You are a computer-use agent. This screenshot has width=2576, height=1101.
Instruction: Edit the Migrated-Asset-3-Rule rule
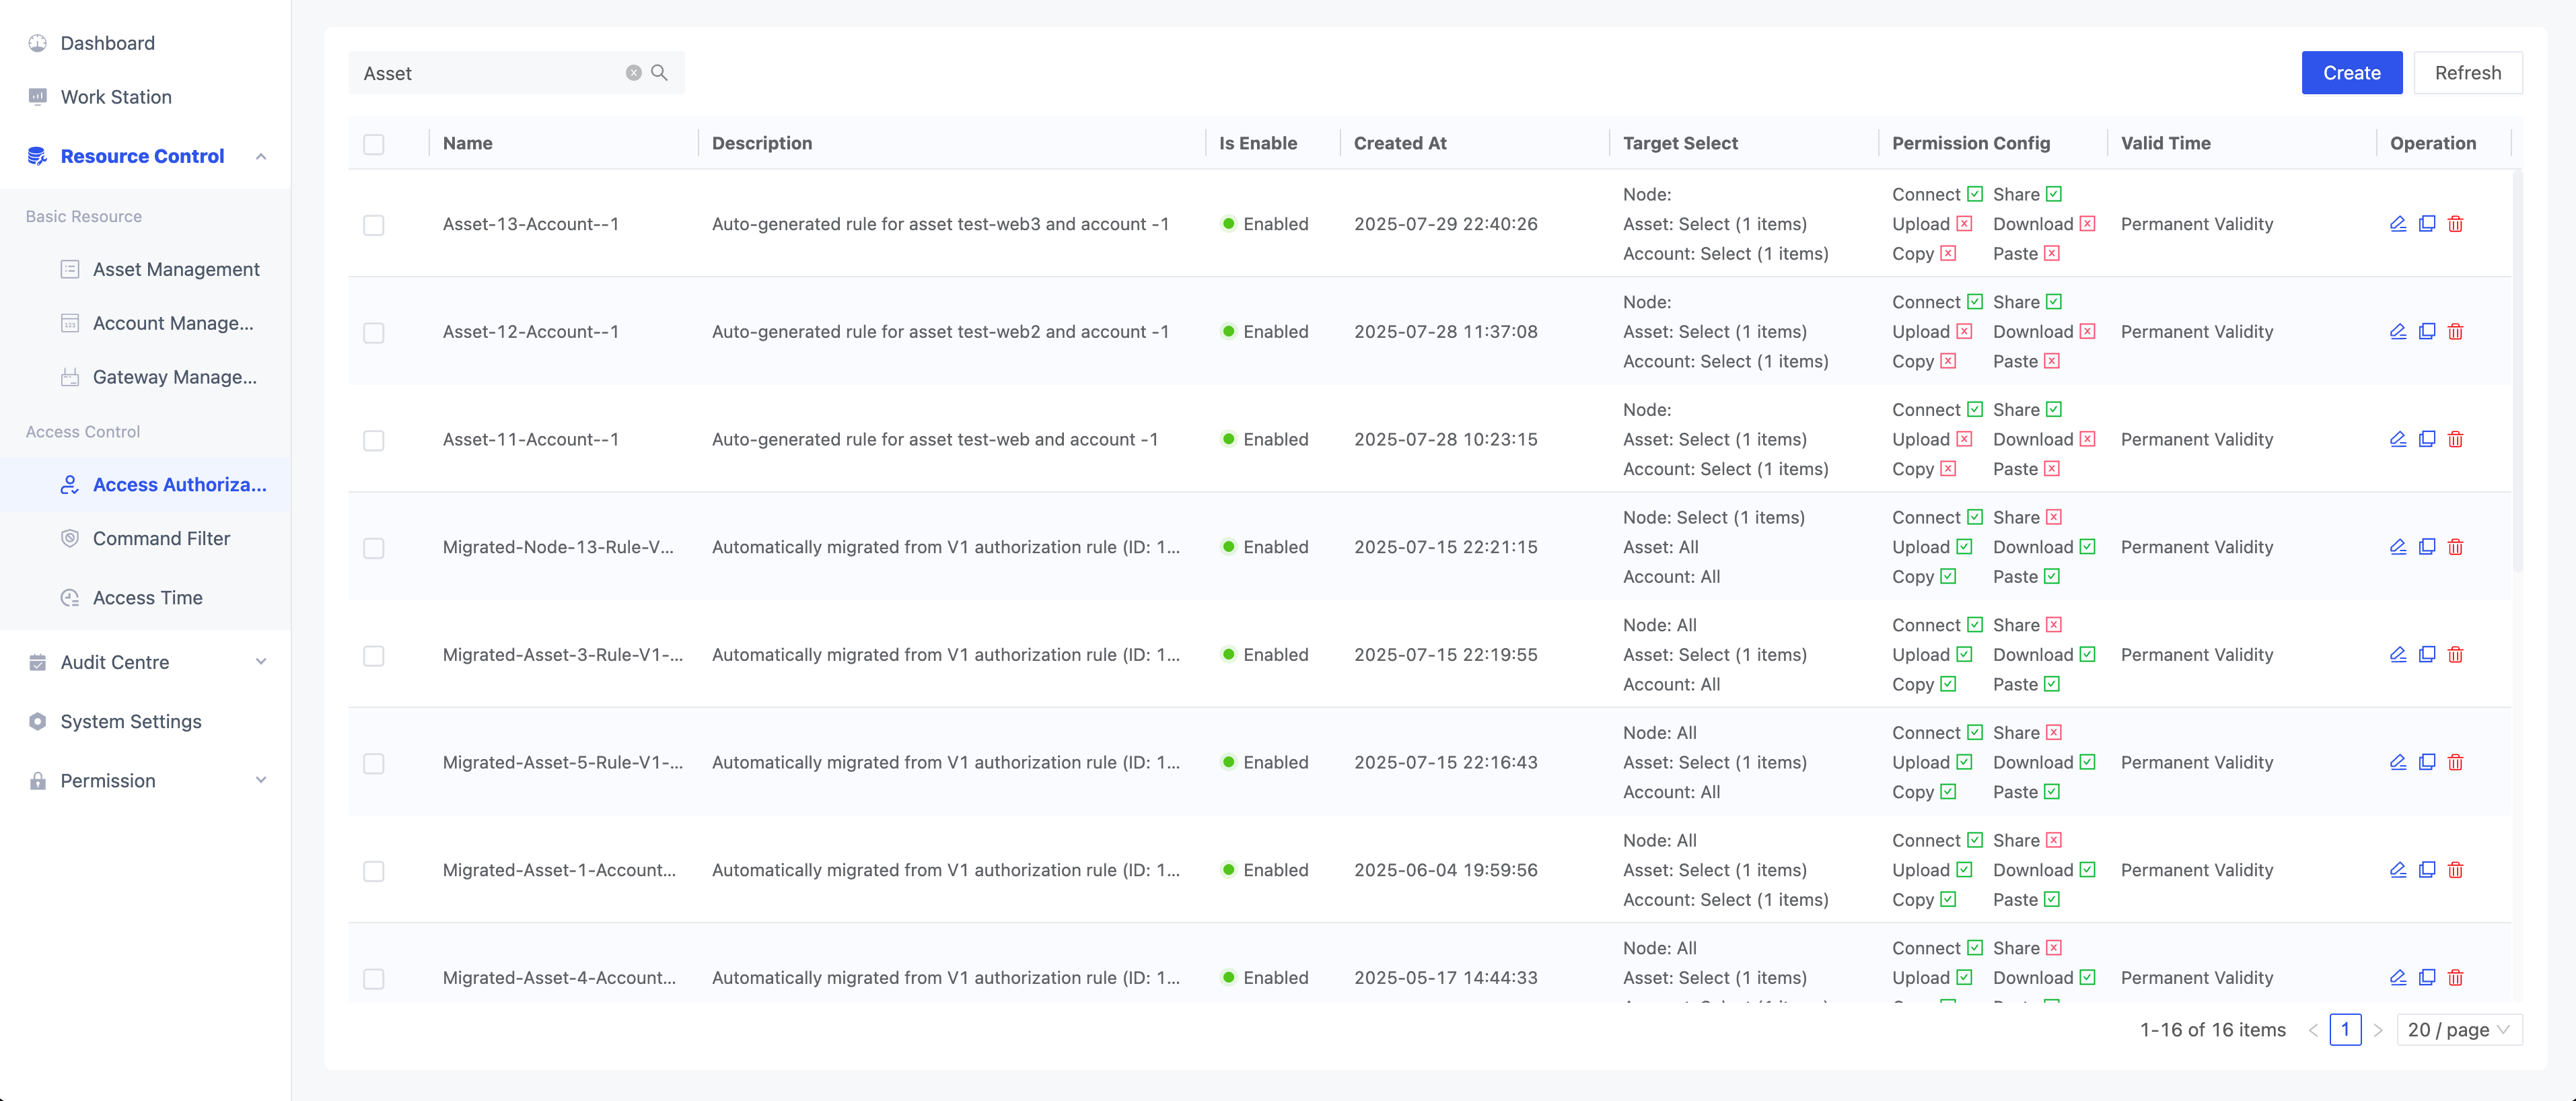point(2398,655)
